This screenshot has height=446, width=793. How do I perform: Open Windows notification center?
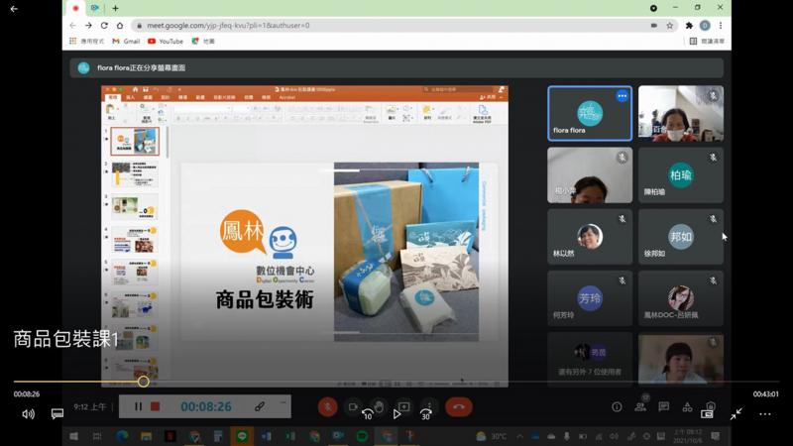tap(715, 436)
